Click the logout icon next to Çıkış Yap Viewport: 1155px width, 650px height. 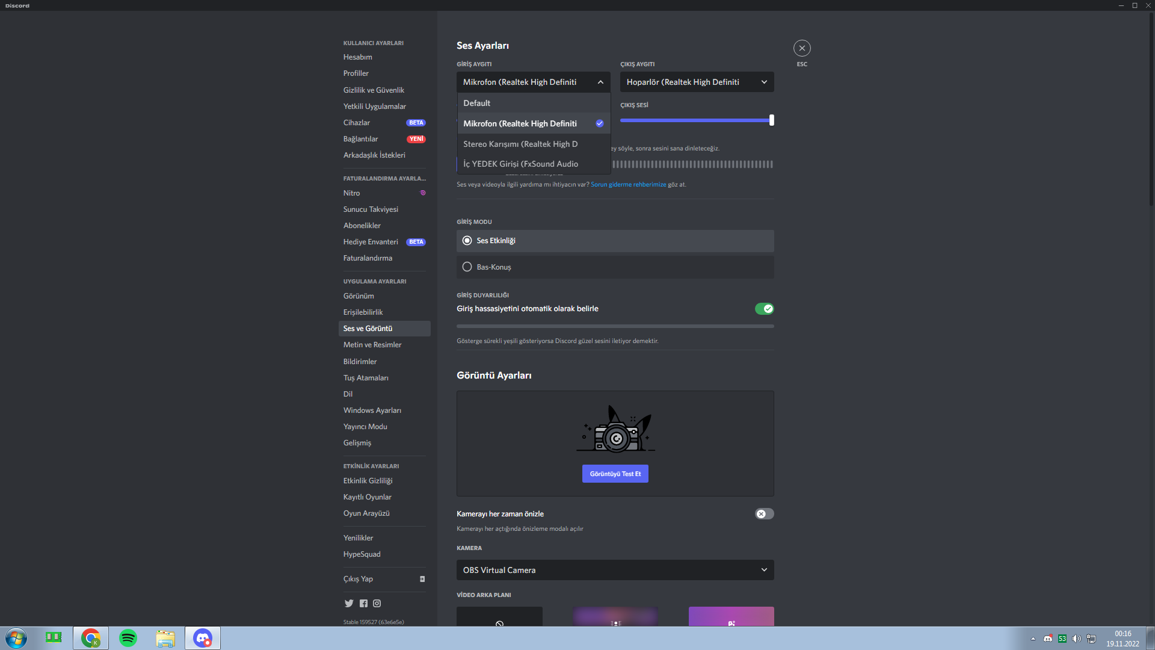pyautogui.click(x=422, y=579)
